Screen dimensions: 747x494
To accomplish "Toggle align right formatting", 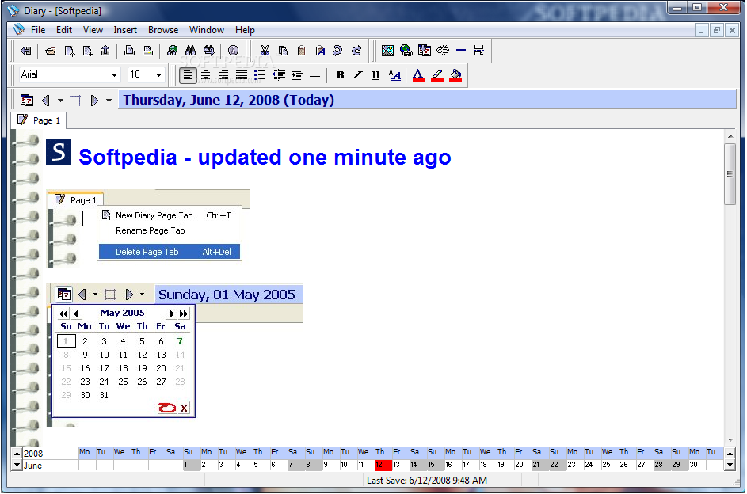I will pyautogui.click(x=223, y=75).
